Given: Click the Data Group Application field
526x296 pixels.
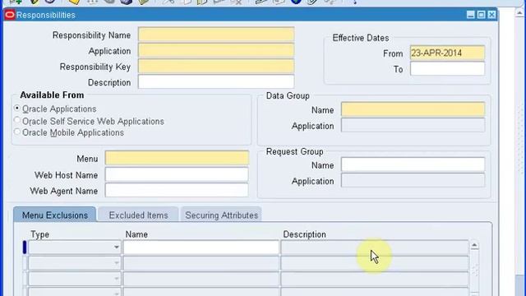Looking at the screenshot, I should pyautogui.click(x=413, y=126).
